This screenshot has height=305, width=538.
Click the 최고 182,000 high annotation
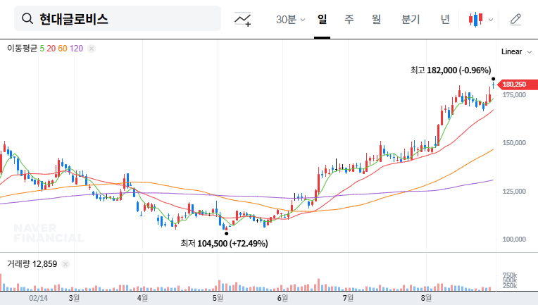(451, 70)
